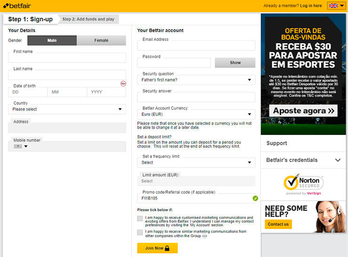The image size is (348, 257).
Task: Tick the Group companies marketing checkbox
Action: click(x=140, y=232)
